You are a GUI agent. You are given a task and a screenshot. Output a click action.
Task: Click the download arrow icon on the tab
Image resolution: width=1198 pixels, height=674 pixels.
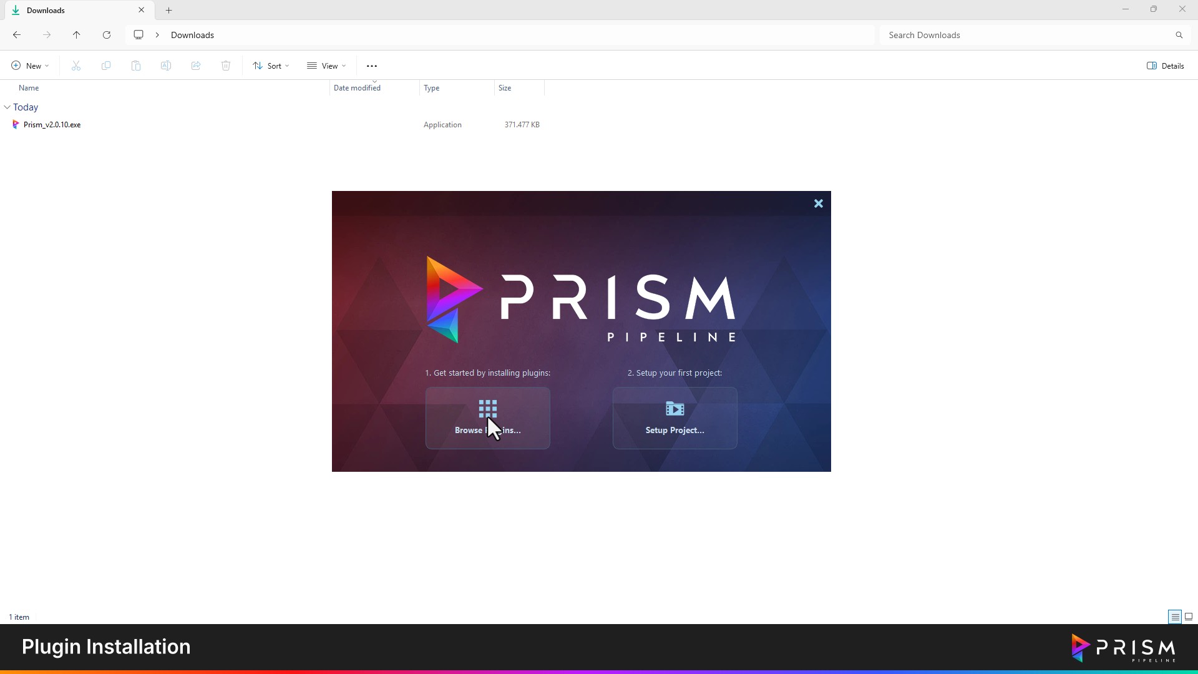tap(16, 10)
